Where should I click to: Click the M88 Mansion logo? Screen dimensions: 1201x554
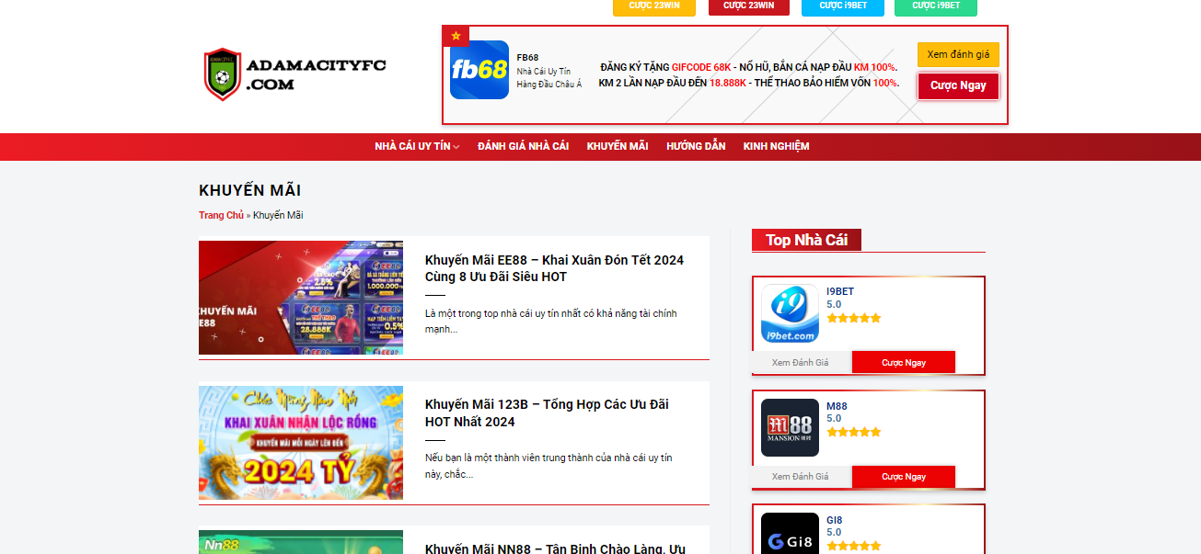pyautogui.click(x=790, y=427)
